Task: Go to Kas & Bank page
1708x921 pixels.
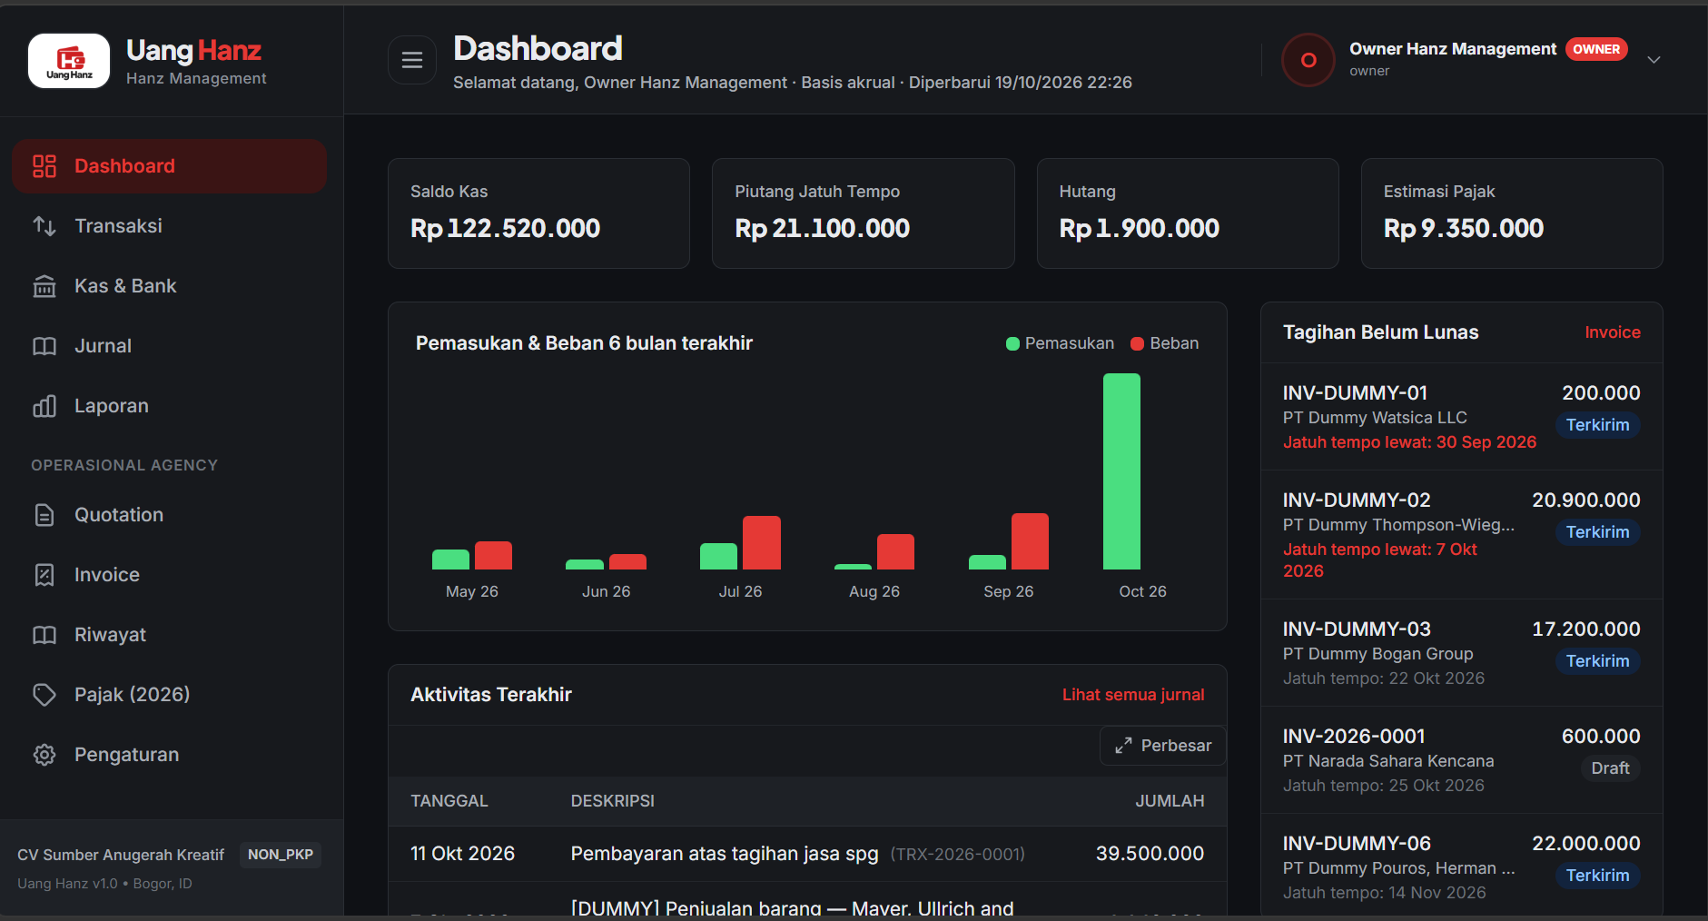Action: click(x=170, y=286)
